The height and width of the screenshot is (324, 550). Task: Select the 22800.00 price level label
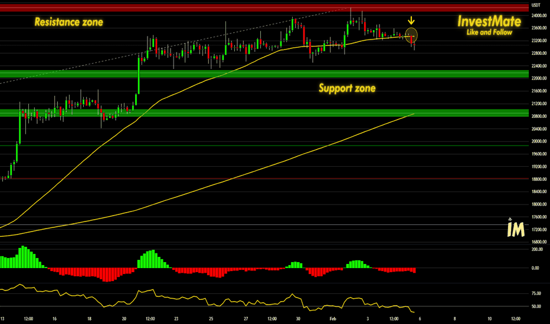(539, 53)
